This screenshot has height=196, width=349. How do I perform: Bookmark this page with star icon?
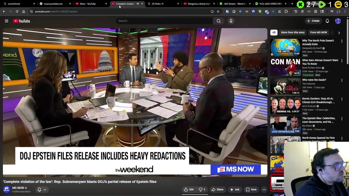(218, 11)
